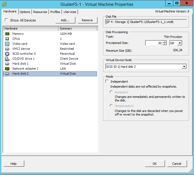This screenshot has height=175, width=194.
Task: Click the Provisioned Size value field
Action: click(x=154, y=43)
